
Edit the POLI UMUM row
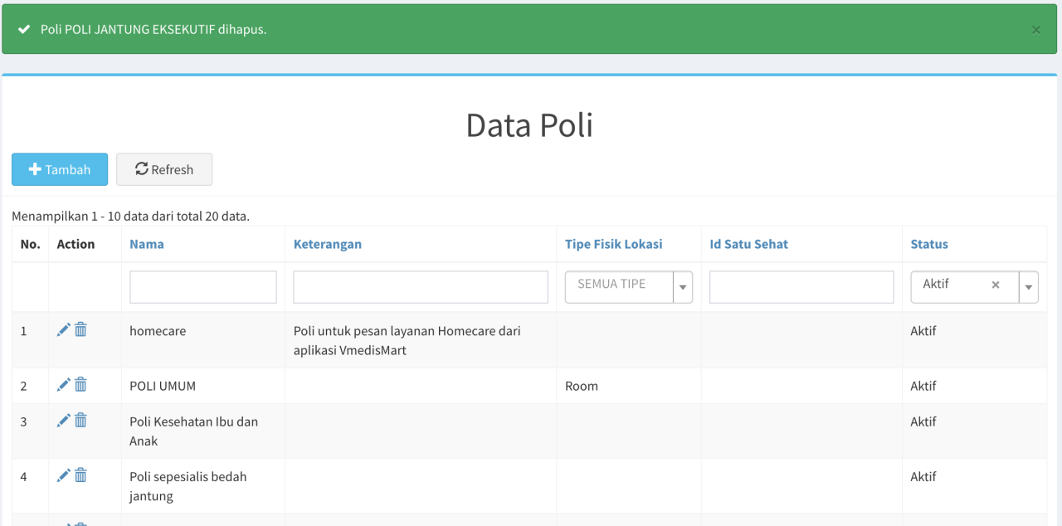(63, 385)
